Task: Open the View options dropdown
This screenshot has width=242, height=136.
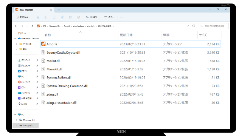Action: point(110,17)
